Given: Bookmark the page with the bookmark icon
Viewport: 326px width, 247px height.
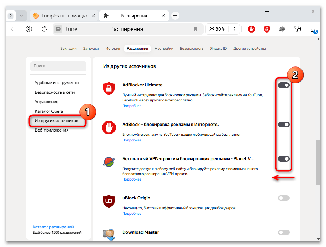Looking at the screenshot, I should point(195,29).
